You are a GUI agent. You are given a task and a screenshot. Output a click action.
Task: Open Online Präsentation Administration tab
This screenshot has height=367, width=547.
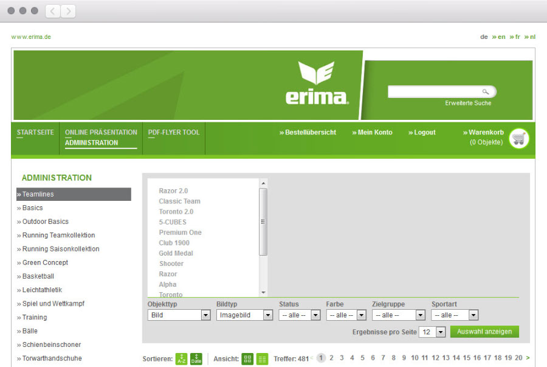101,138
